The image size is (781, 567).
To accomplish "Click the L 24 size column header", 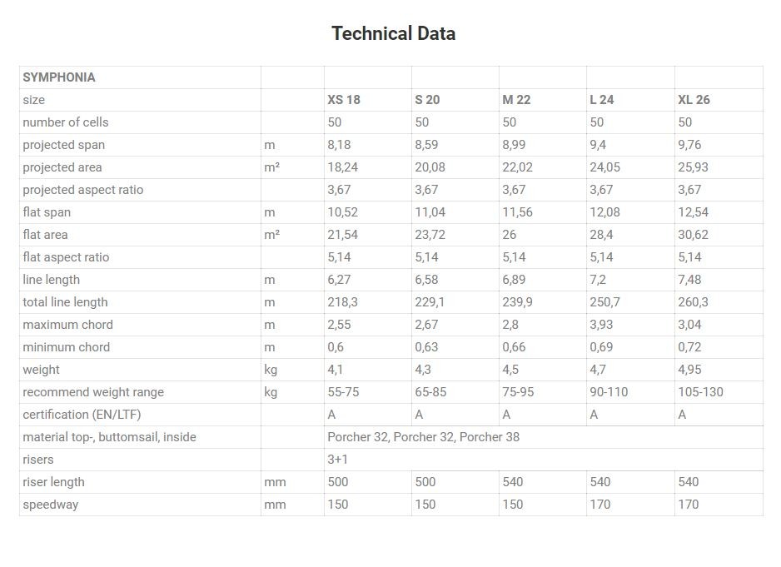I will [x=602, y=100].
